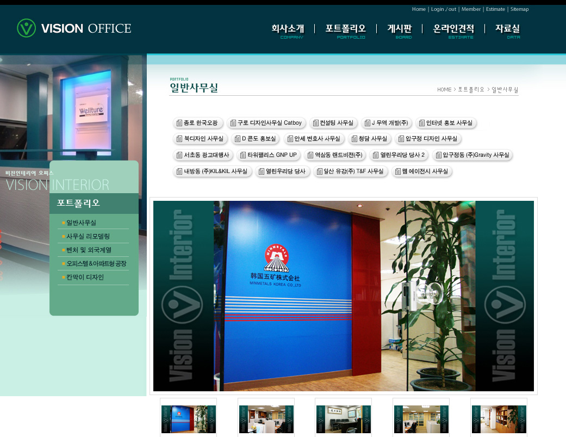The image size is (566, 437).
Task: Open the D 콘도 홍보실 project
Action: coord(256,139)
